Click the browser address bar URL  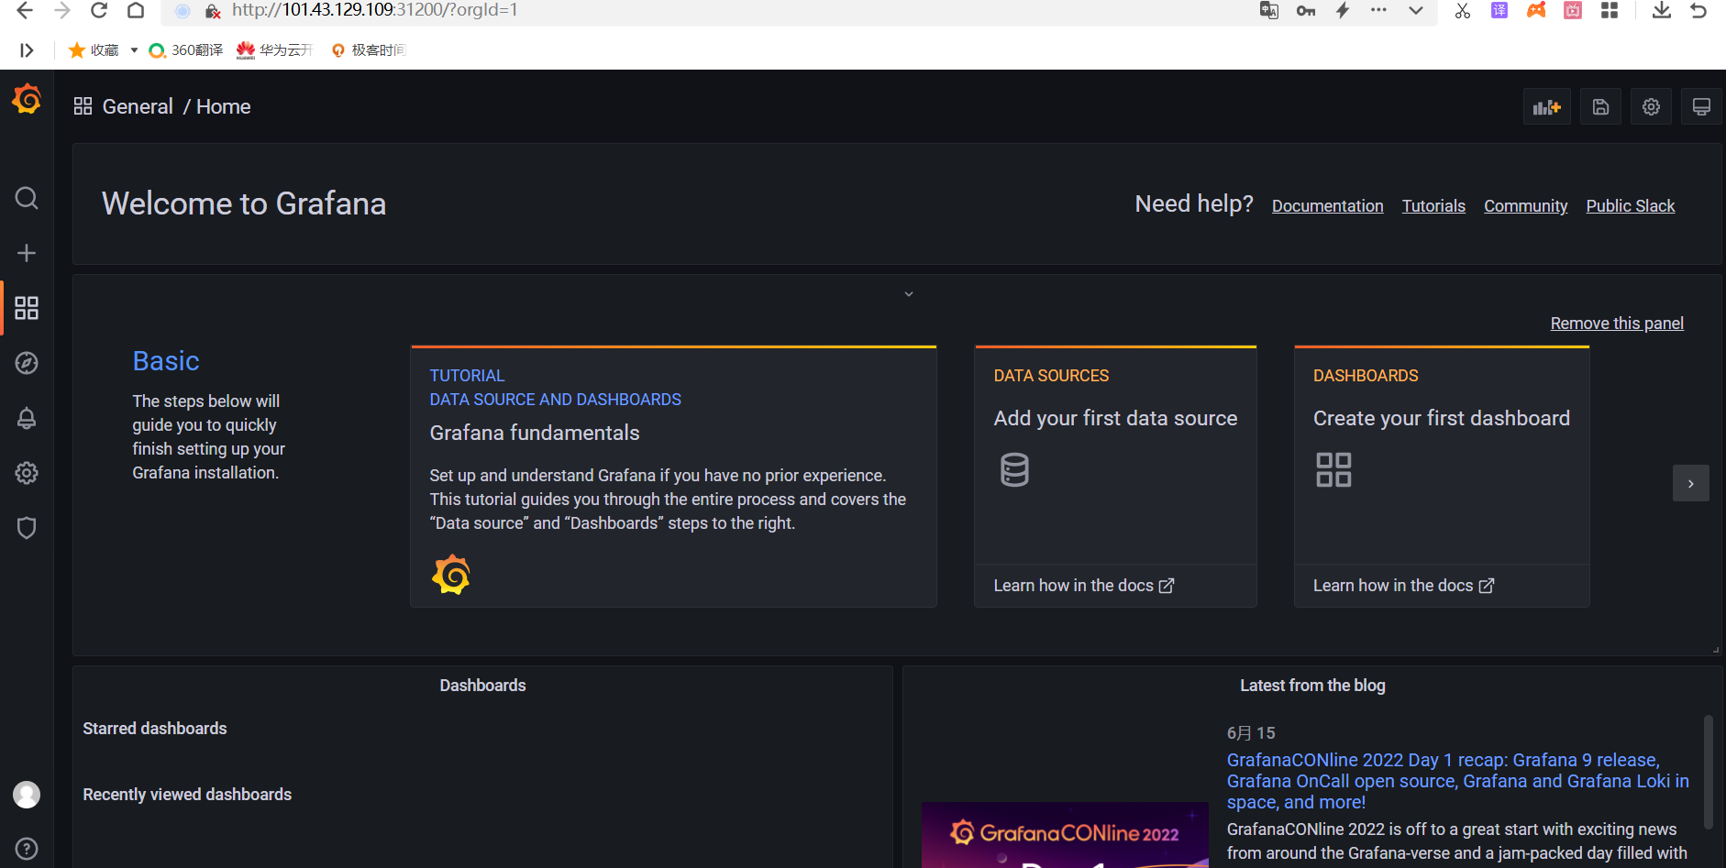click(x=374, y=10)
